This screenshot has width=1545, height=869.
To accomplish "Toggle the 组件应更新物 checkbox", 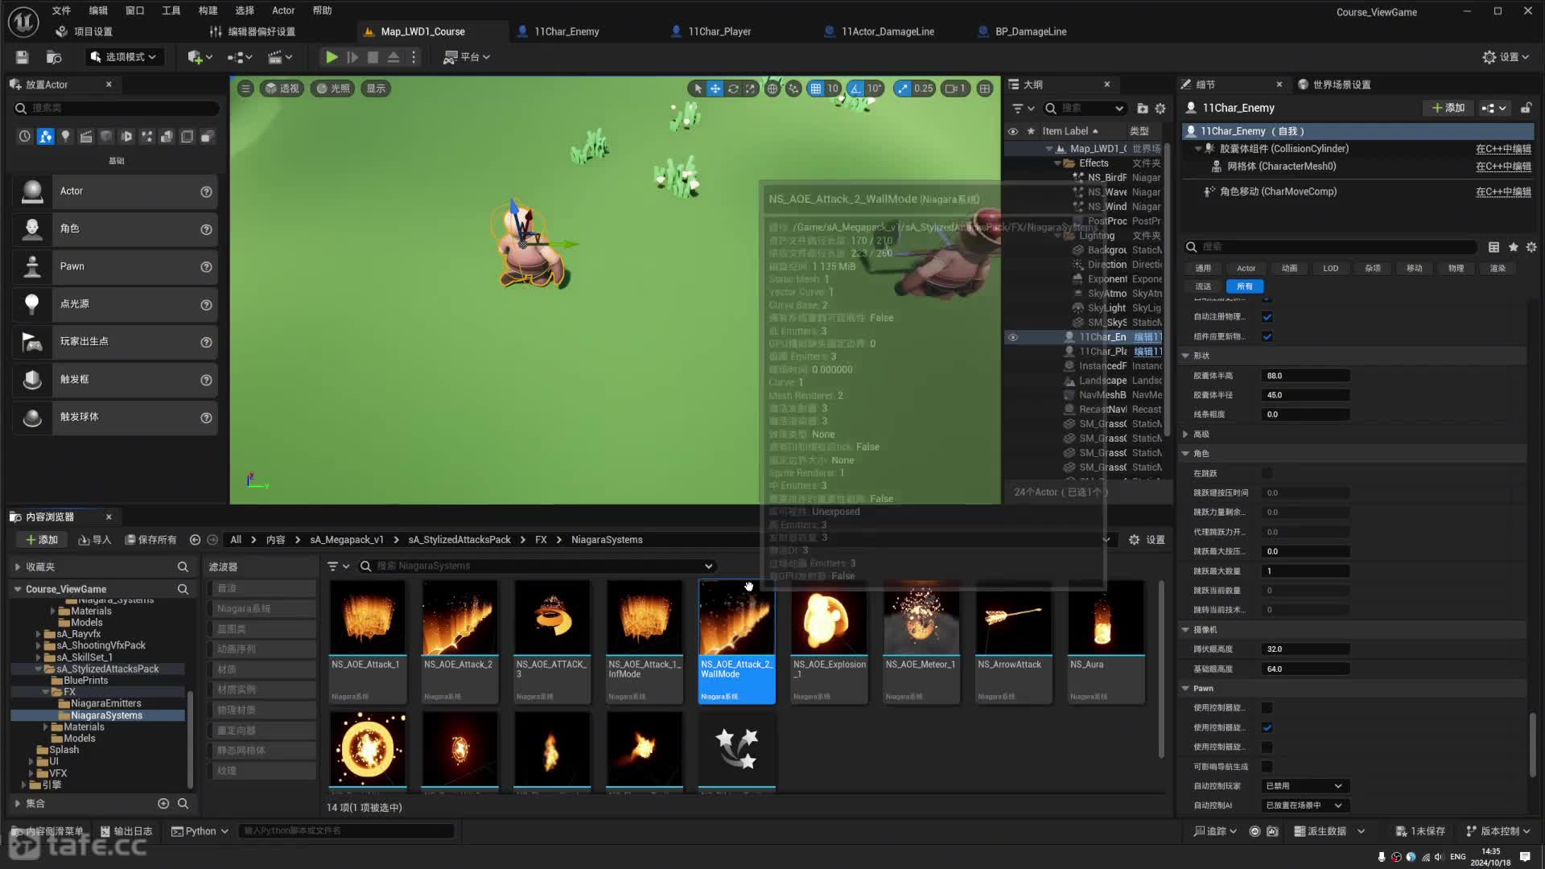I will tap(1267, 336).
